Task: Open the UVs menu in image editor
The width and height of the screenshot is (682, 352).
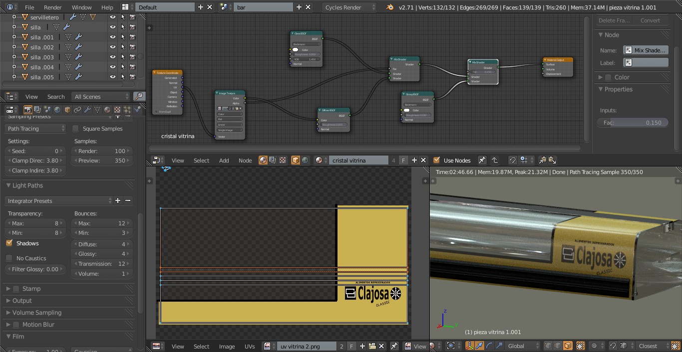Action: pos(250,346)
